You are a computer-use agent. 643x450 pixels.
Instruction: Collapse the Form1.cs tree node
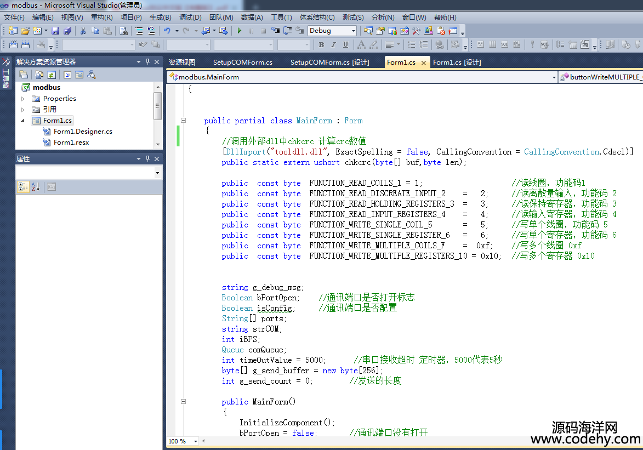(23, 121)
